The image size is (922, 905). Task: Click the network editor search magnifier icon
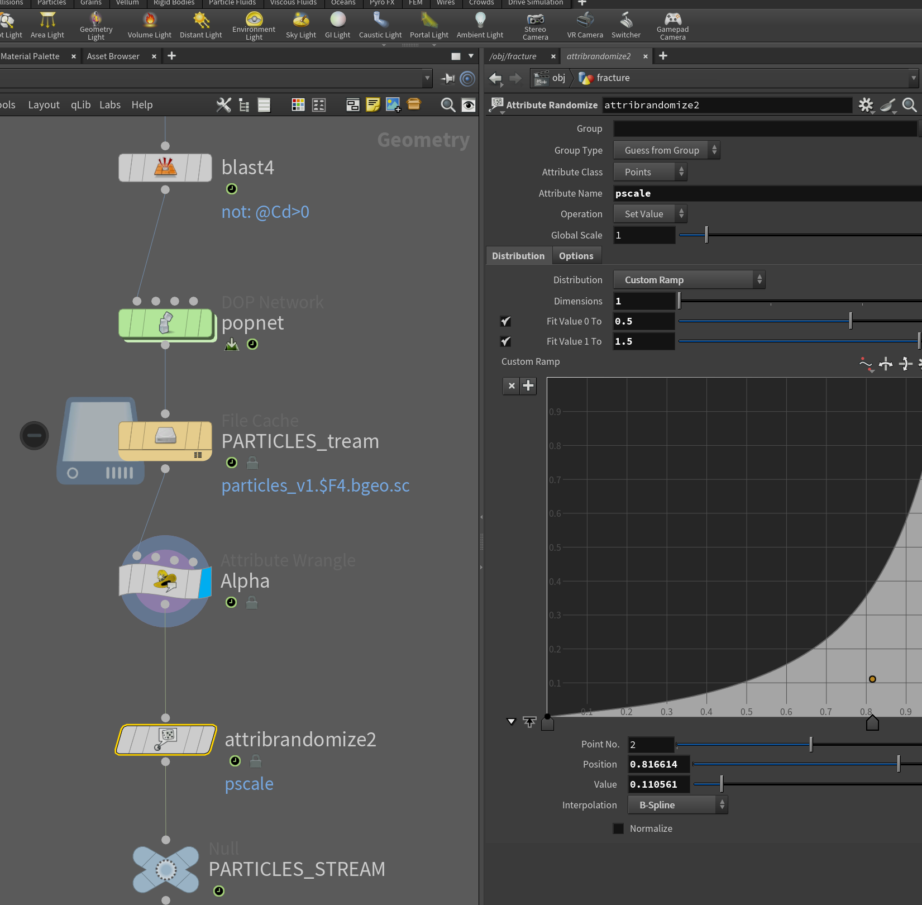[448, 105]
